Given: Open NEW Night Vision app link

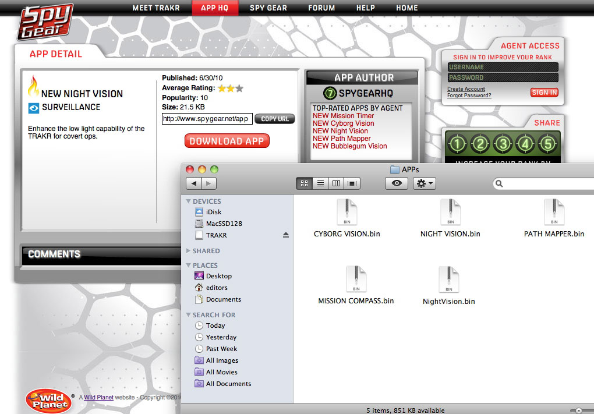Looking at the screenshot, I should coord(340,131).
